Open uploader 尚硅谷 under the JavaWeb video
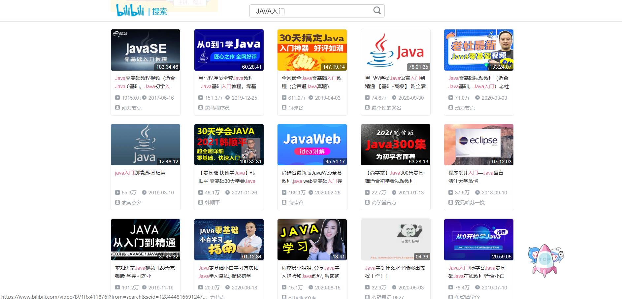 coord(296,203)
